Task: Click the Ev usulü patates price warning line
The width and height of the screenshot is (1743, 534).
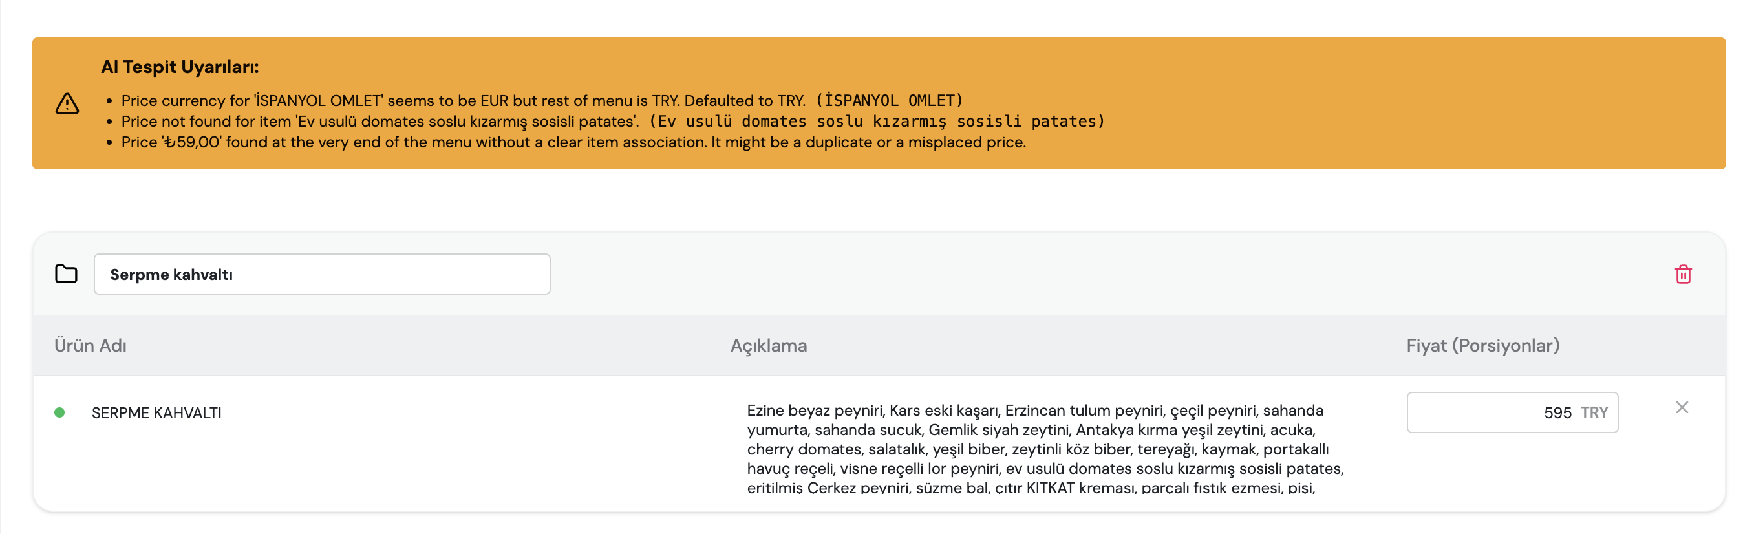Action: click(541, 121)
